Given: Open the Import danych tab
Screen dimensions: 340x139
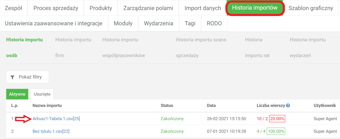Looking at the screenshot, I should coord(203,8).
